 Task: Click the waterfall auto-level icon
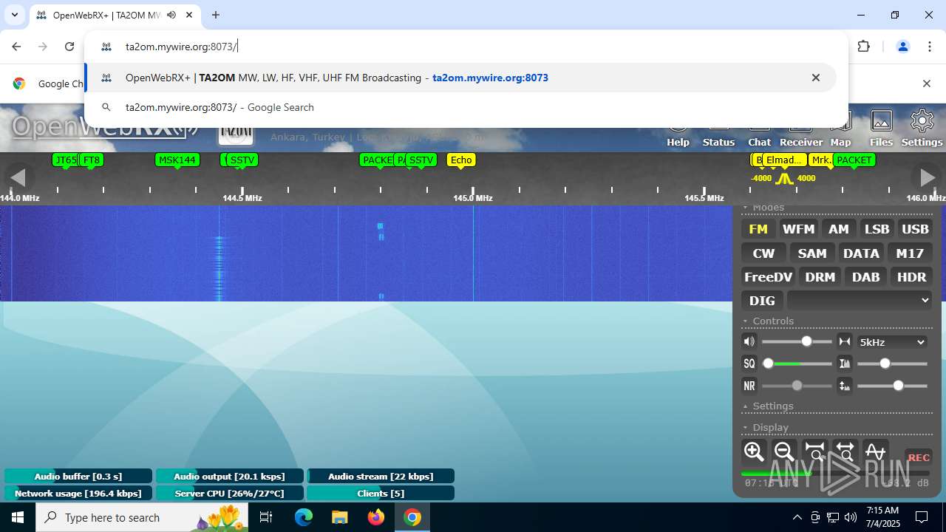[x=844, y=364]
